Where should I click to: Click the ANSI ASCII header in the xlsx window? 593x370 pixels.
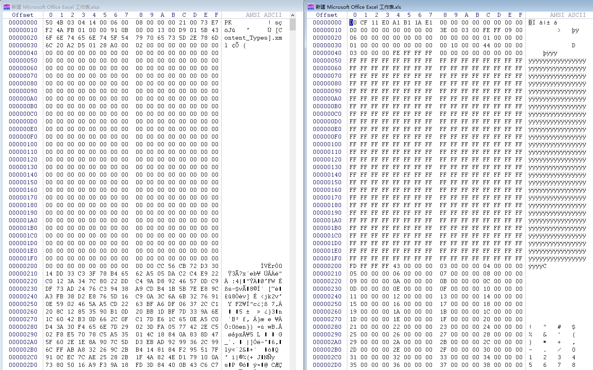tap(264, 15)
